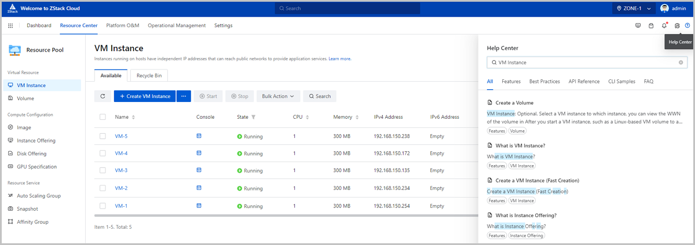Open the apps grid menu icon
This screenshot has height=245, width=695.
click(x=10, y=25)
